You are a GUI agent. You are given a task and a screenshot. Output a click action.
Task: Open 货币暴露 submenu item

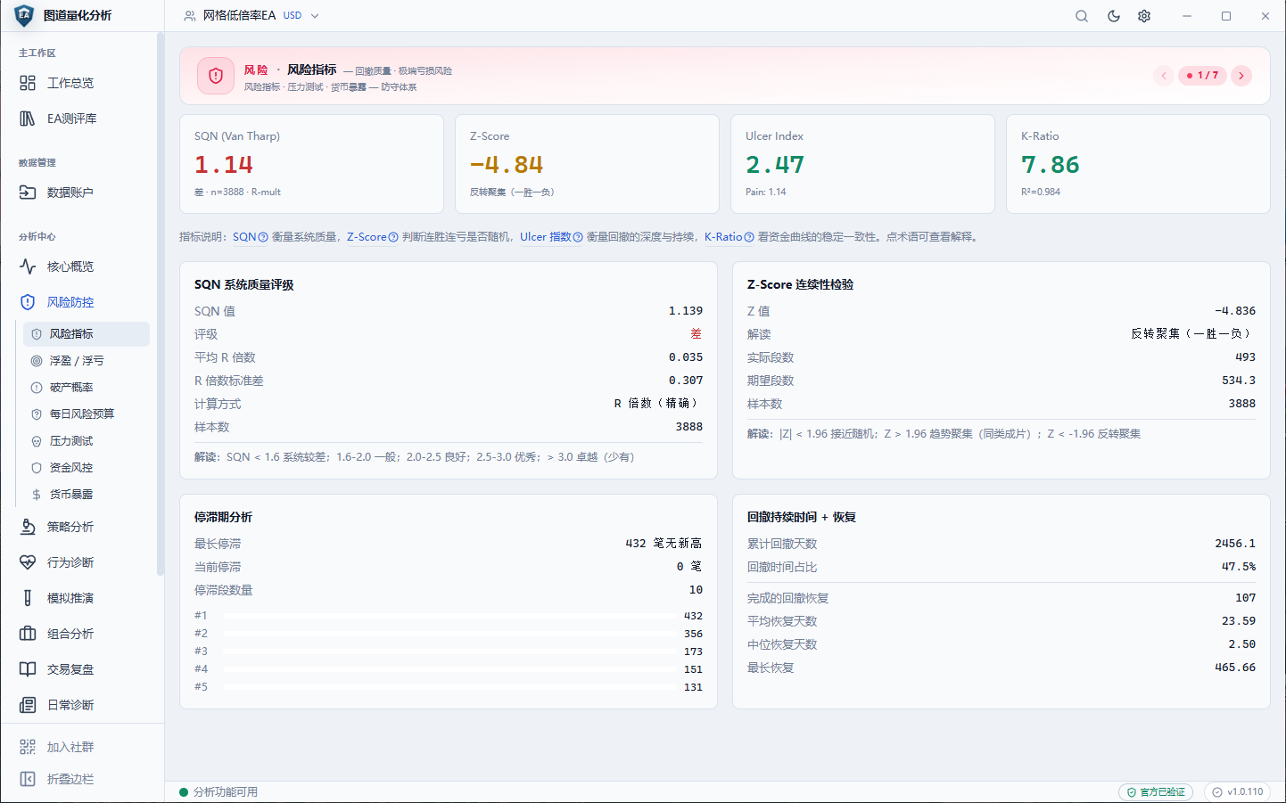[87, 495]
